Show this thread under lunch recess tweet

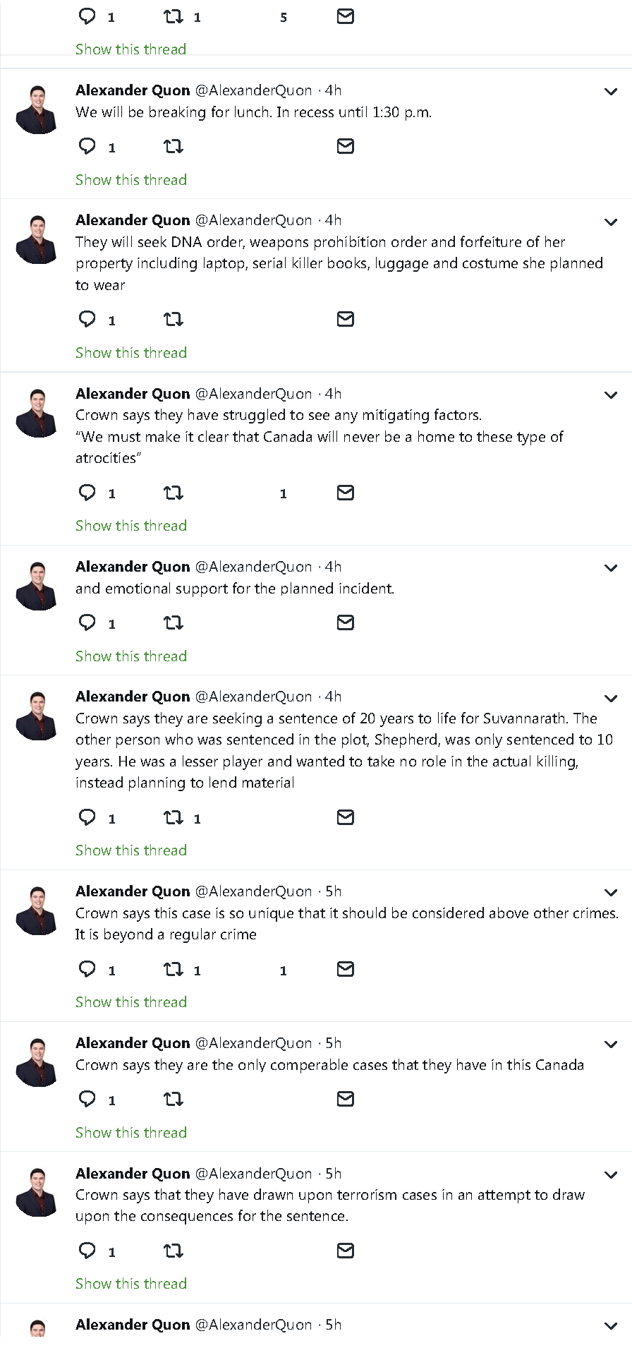[131, 180]
